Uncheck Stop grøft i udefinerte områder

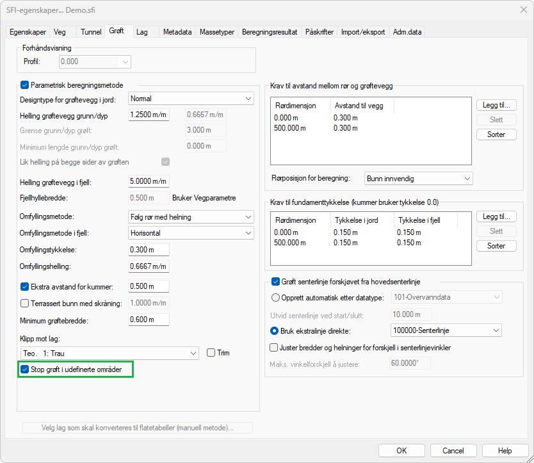[x=25, y=370]
